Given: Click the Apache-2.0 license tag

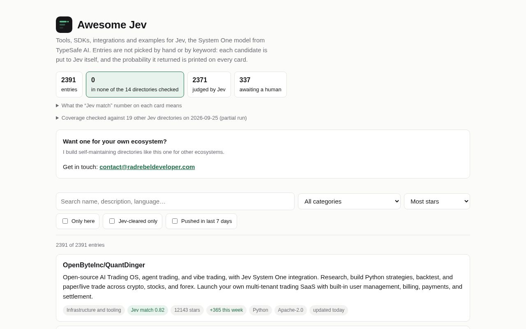Looking at the screenshot, I should pyautogui.click(x=291, y=310).
